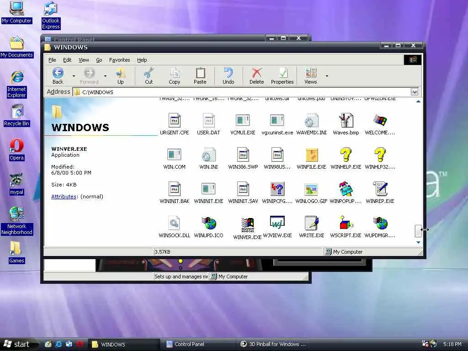Click the Views toolbar icon
The width and height of the screenshot is (468, 351).
pos(311,76)
